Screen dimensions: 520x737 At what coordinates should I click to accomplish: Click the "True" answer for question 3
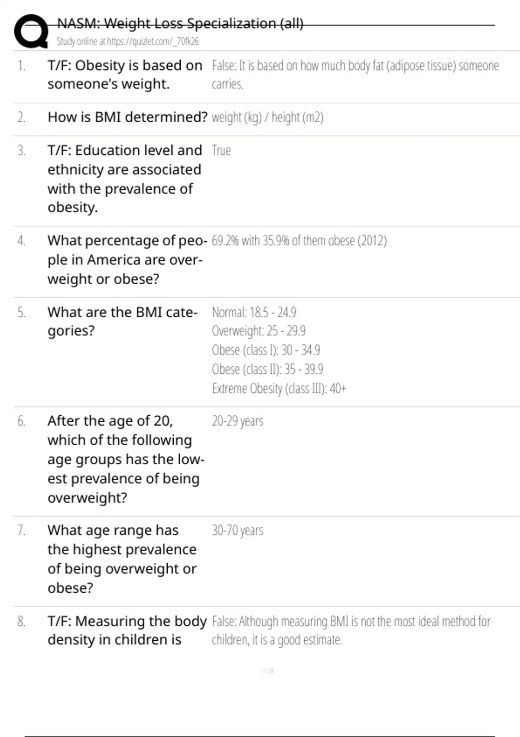221,151
